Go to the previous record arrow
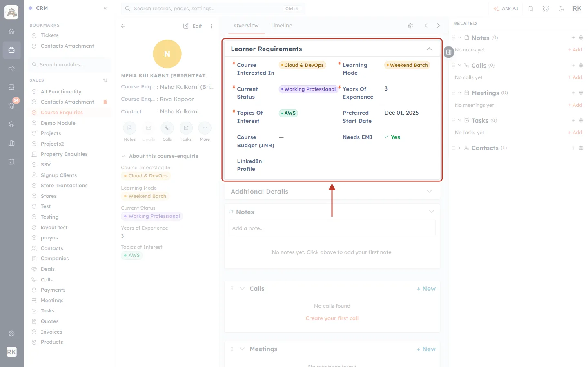588x367 pixels. tap(426, 26)
